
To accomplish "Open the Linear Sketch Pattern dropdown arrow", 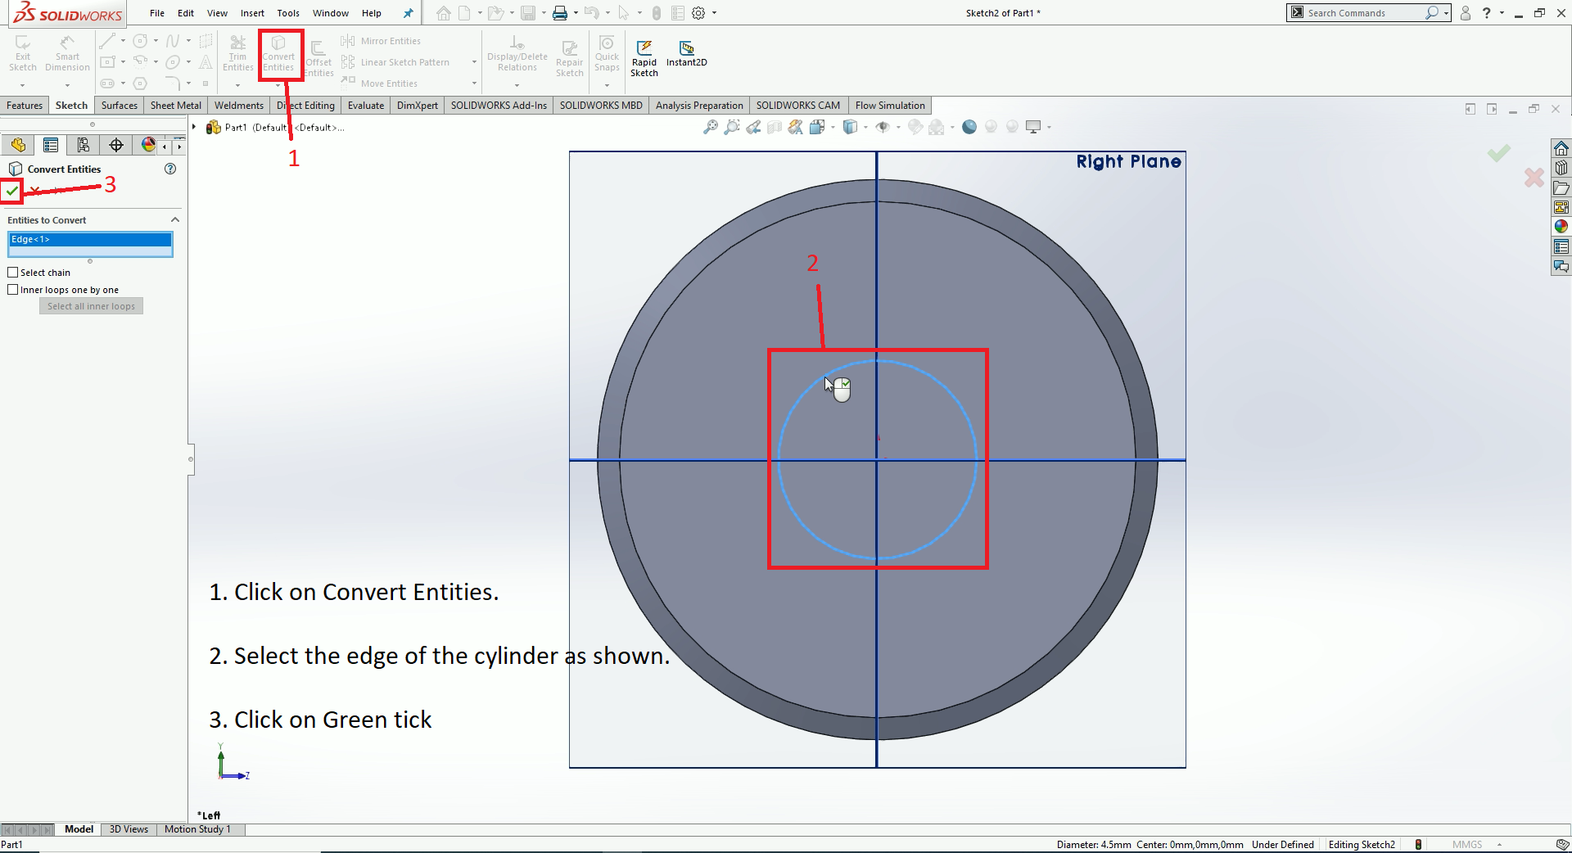I will tap(474, 62).
